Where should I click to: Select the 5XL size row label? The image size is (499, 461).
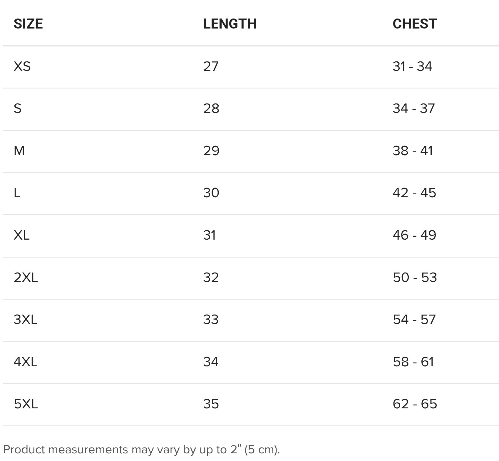coord(26,404)
